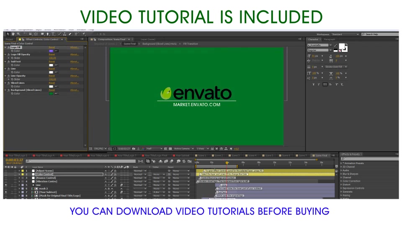Click the eyedropper icon in Character panel
Image resolution: width=402 pixels, height=226 pixels.
coord(335,45)
